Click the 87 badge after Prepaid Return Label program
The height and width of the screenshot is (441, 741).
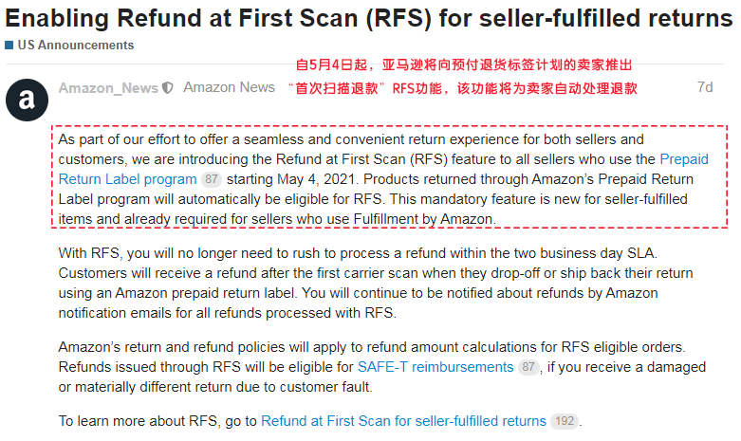tap(212, 179)
